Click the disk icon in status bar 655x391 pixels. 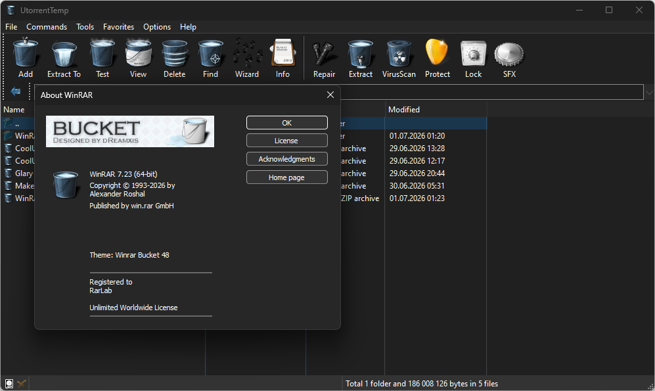pos(9,384)
